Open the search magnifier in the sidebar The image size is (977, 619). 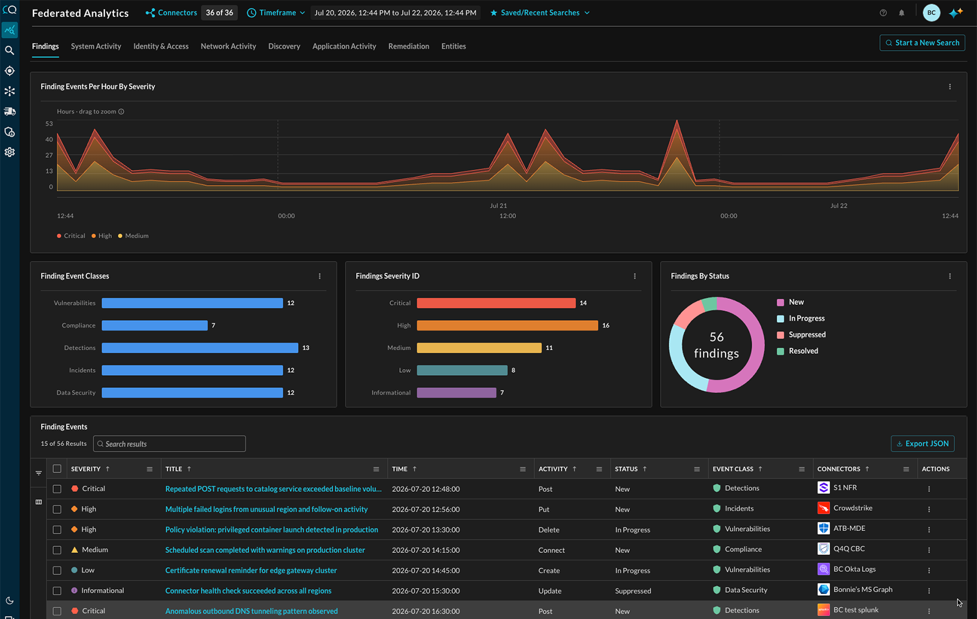[x=9, y=51]
